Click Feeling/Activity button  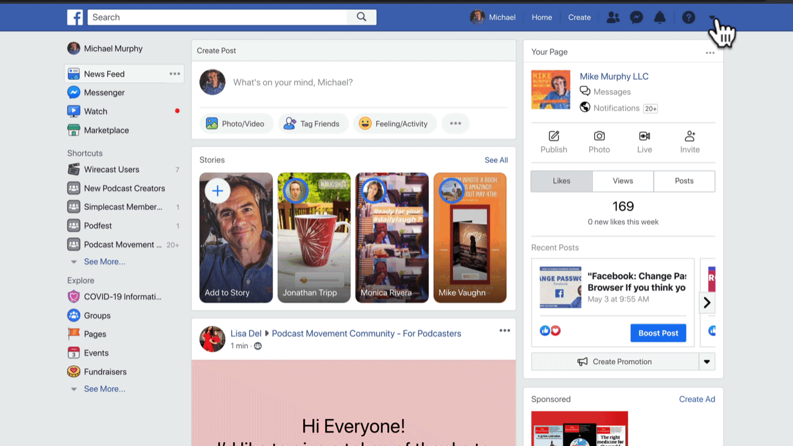click(x=395, y=124)
